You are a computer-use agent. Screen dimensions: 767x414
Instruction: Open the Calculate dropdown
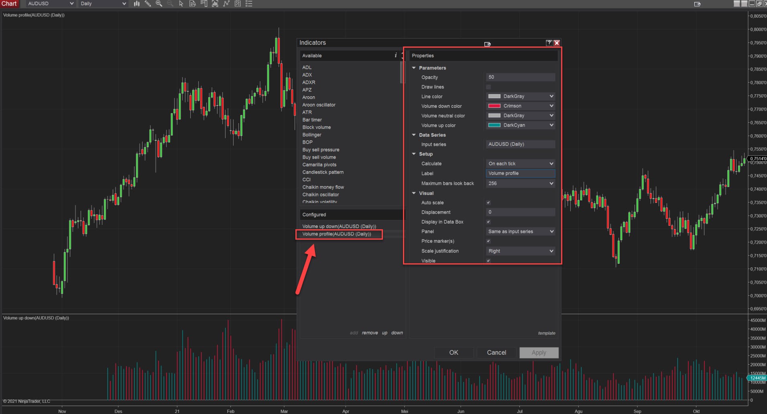521,164
